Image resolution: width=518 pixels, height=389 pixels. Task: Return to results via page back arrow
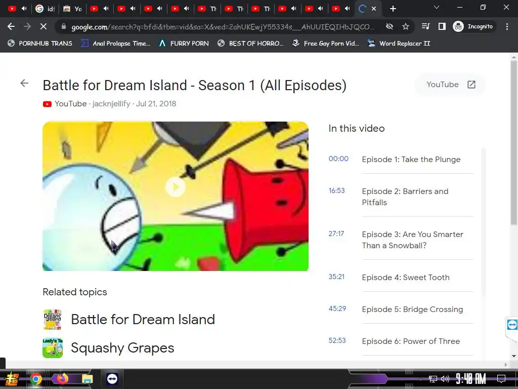24,83
